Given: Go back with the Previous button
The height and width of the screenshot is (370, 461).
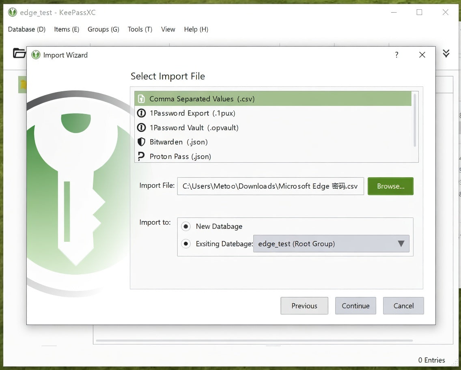Looking at the screenshot, I should pyautogui.click(x=304, y=305).
